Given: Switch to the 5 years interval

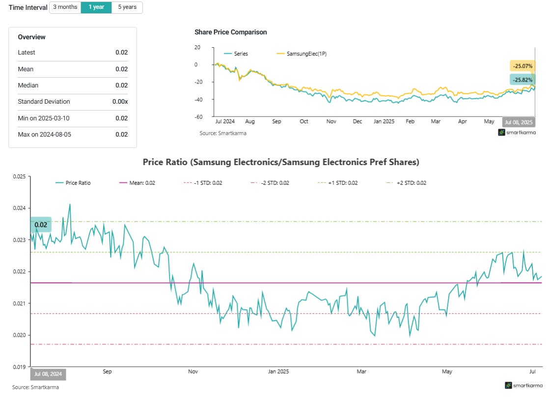Looking at the screenshot, I should pyautogui.click(x=127, y=7).
